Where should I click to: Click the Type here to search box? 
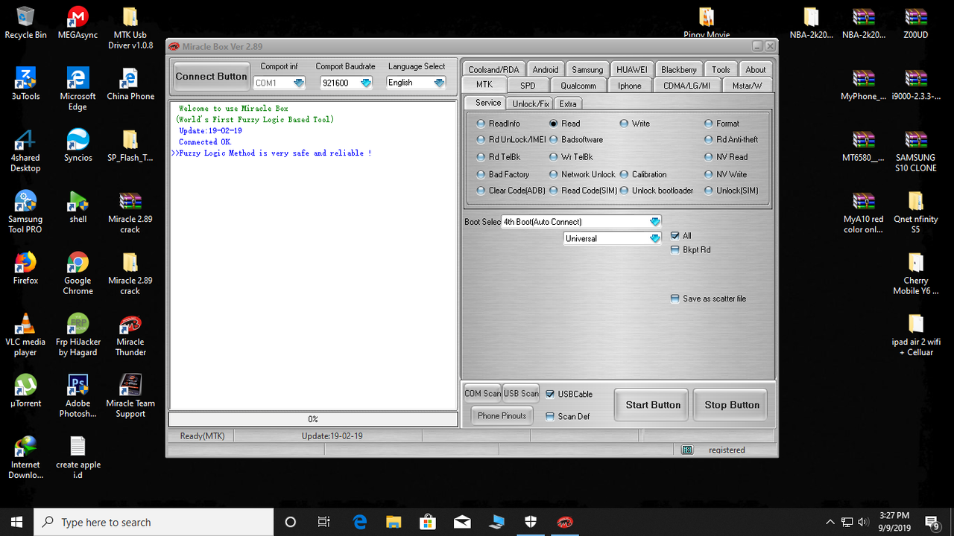point(154,522)
